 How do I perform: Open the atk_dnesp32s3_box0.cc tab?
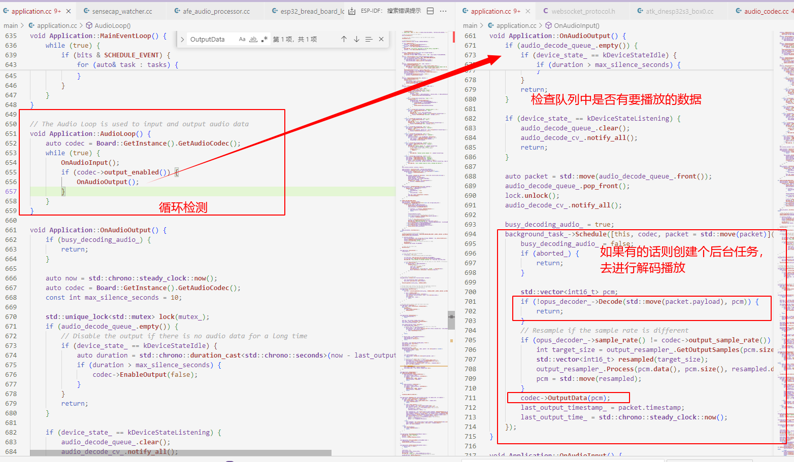(x=679, y=11)
